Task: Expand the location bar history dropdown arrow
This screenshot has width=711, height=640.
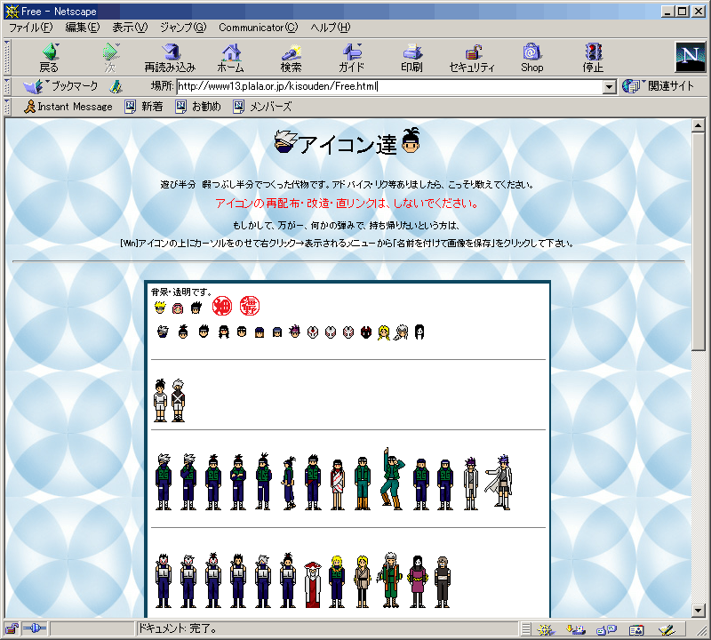Action: point(610,86)
